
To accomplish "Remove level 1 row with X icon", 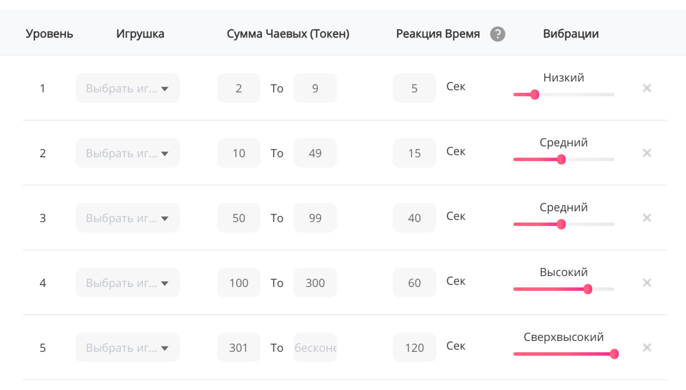I will click(647, 88).
